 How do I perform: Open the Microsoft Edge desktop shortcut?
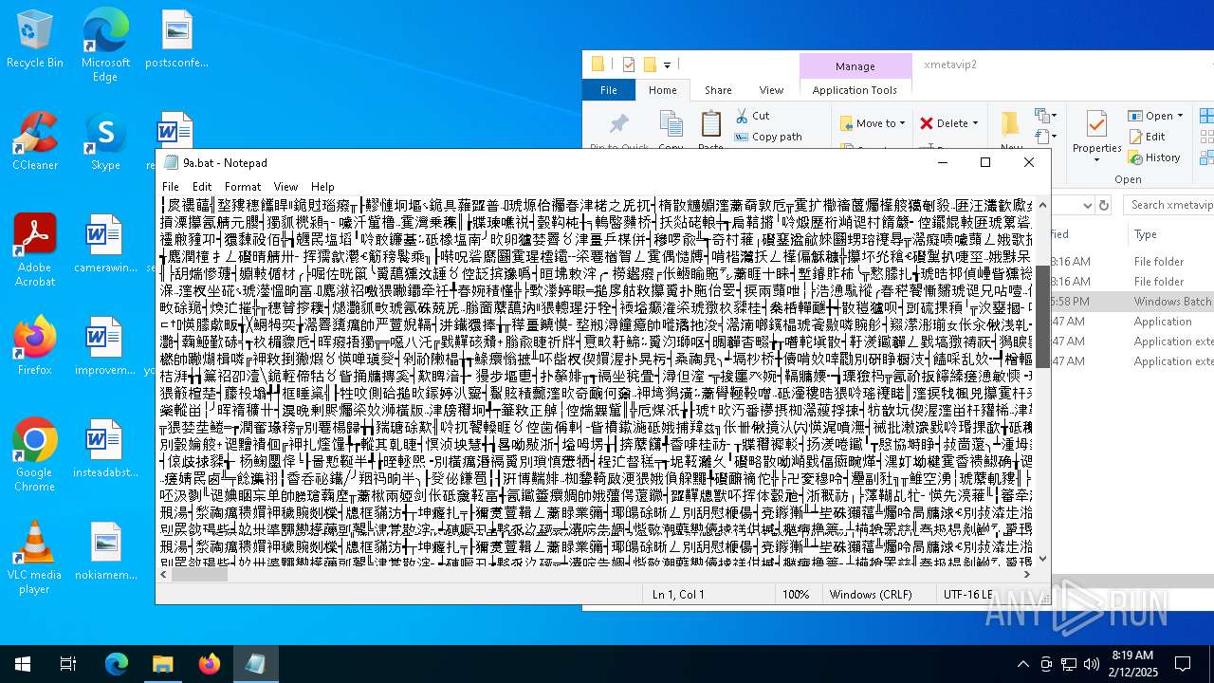pos(105,45)
